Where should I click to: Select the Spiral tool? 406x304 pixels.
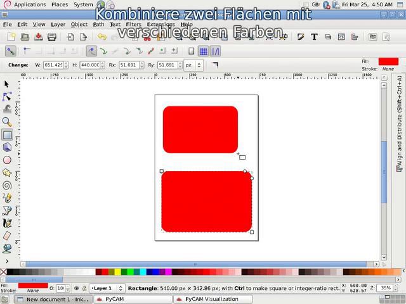[7, 186]
